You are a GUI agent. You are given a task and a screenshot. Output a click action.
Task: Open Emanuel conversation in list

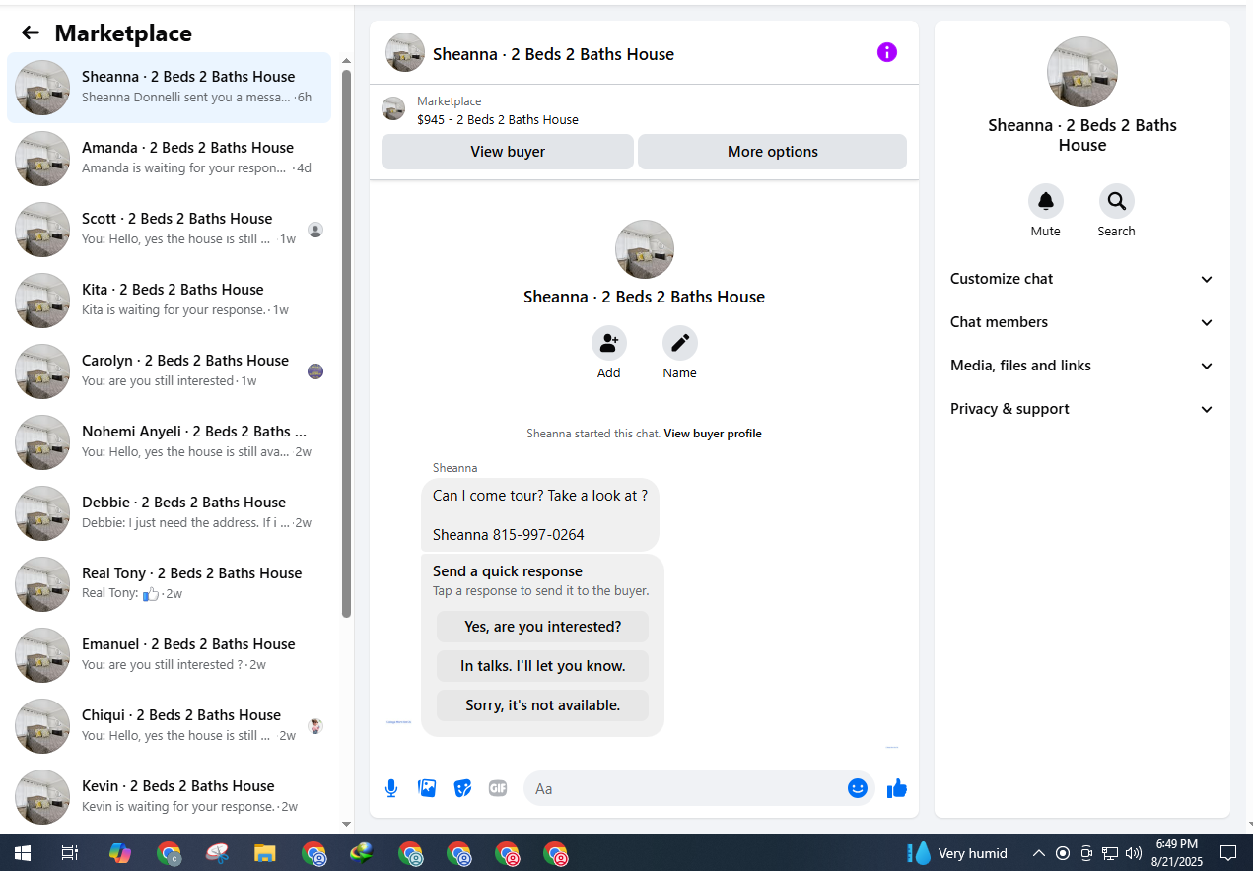(170, 655)
